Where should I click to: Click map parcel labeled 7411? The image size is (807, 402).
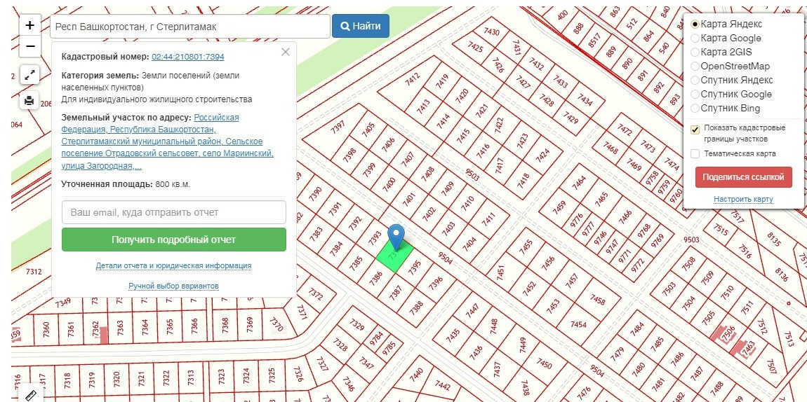click(487, 220)
